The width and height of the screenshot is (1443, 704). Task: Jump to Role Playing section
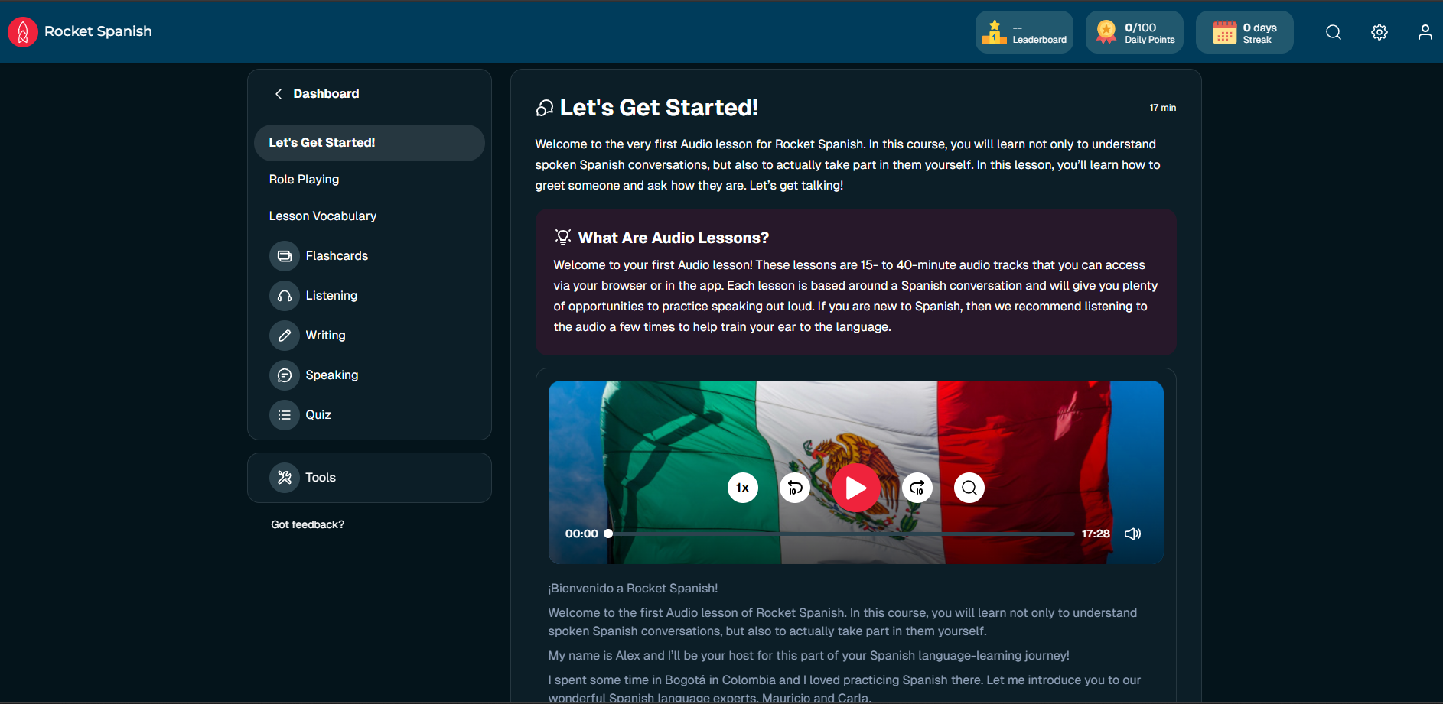[x=304, y=180]
